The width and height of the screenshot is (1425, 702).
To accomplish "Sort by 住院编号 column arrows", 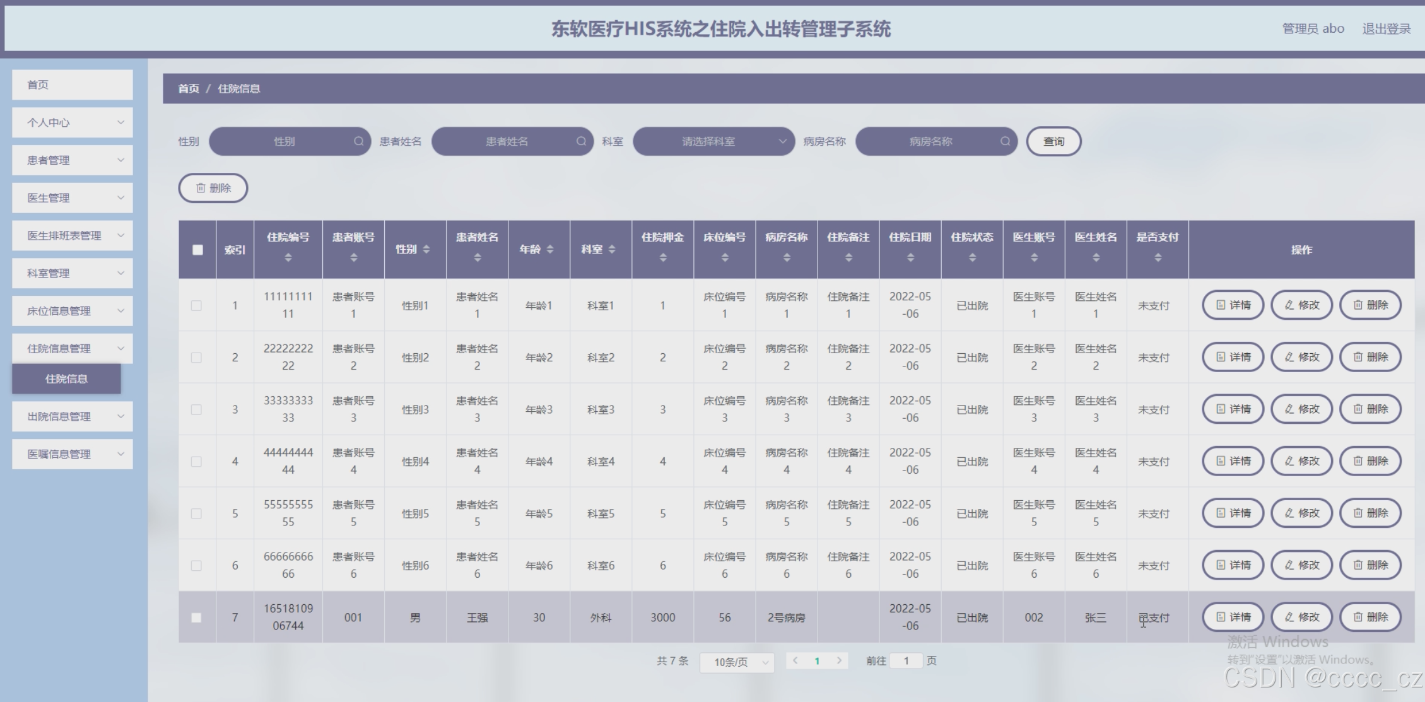I will (288, 257).
